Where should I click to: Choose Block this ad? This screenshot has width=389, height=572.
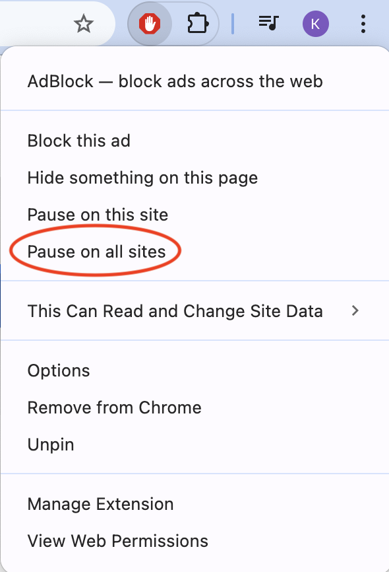point(78,141)
